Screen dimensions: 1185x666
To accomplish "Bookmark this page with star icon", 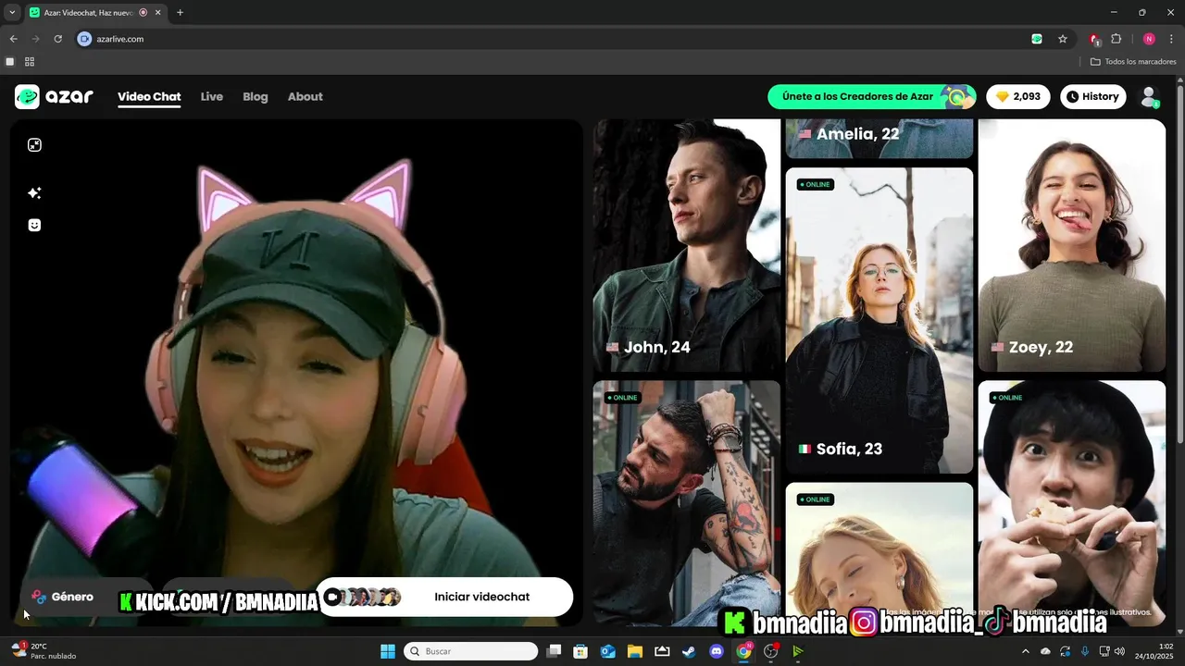I will click(x=1063, y=39).
